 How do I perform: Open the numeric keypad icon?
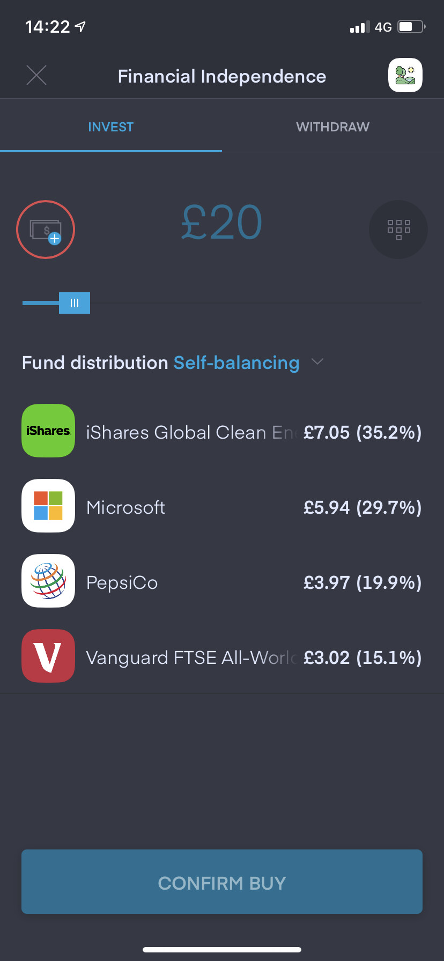(398, 230)
